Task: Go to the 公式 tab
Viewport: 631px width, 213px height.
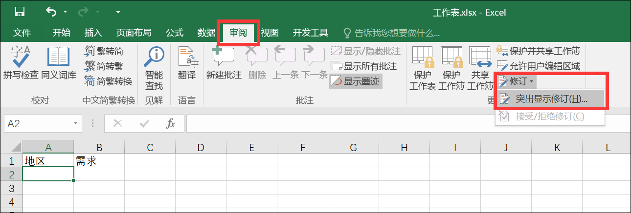Action: [x=175, y=33]
